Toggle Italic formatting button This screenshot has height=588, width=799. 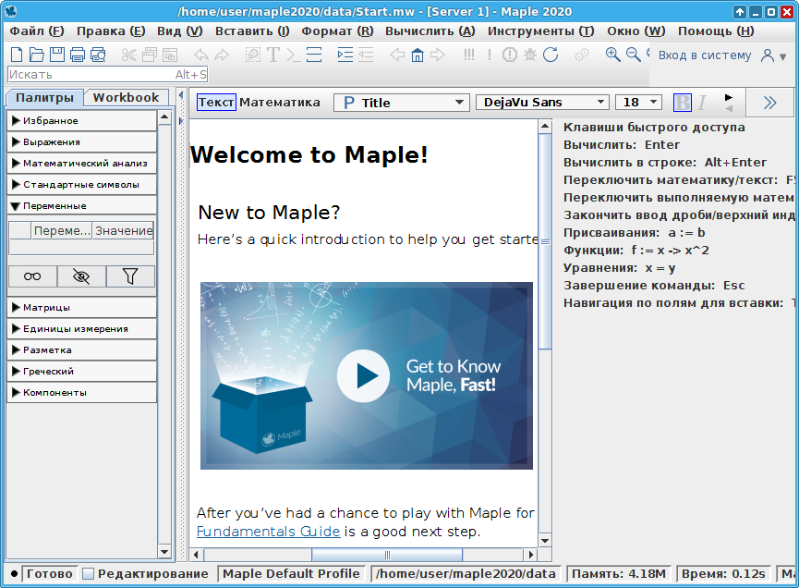pyautogui.click(x=702, y=103)
